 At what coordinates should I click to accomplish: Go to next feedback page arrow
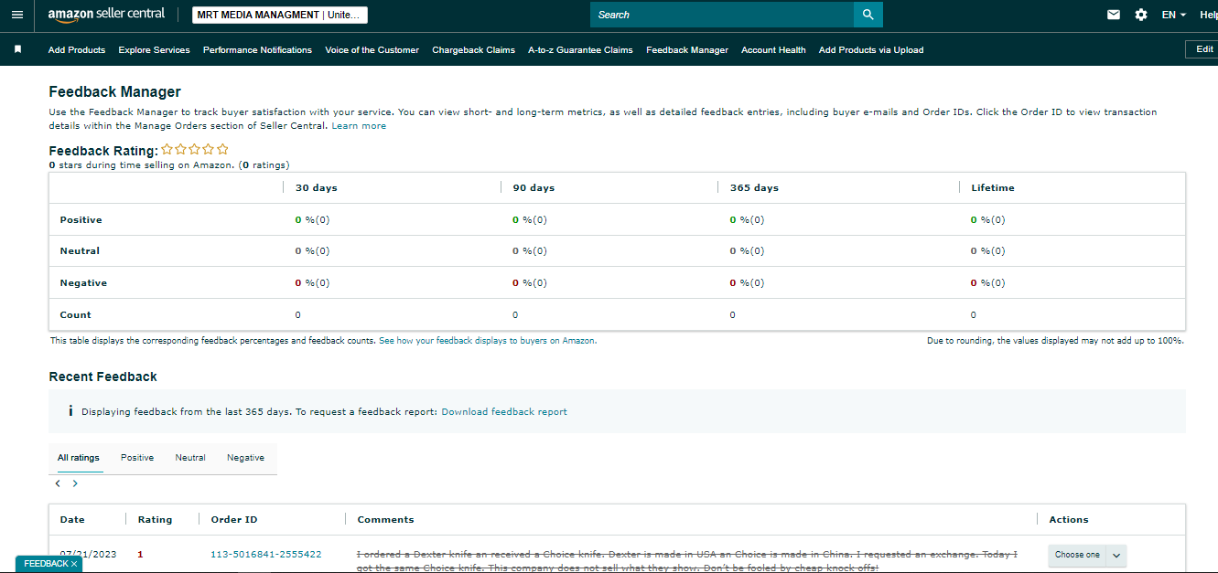(x=75, y=483)
